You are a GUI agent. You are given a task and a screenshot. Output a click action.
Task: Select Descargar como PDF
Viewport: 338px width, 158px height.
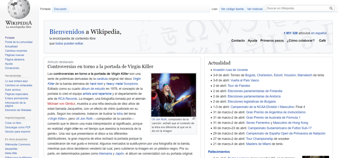tap(18, 127)
